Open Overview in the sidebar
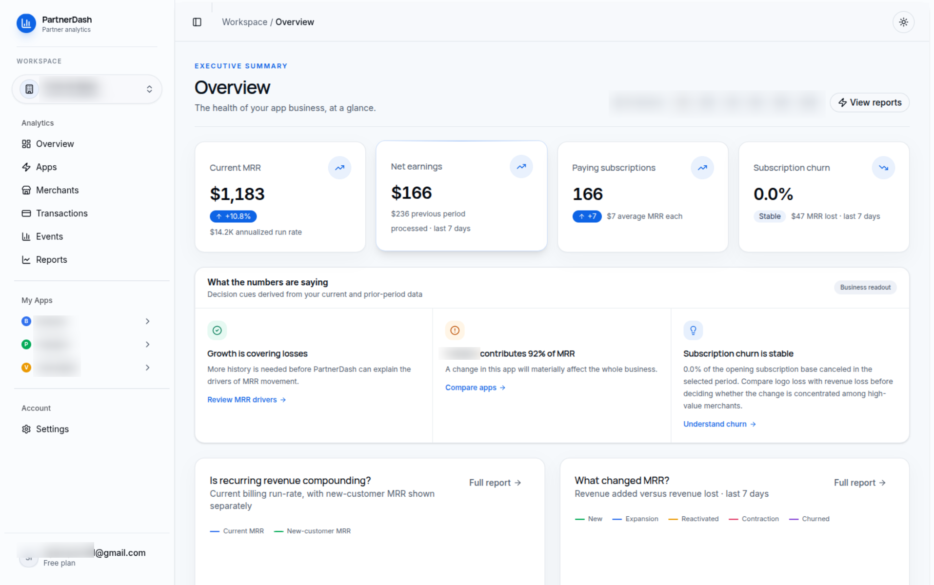The width and height of the screenshot is (934, 585). click(x=87, y=144)
